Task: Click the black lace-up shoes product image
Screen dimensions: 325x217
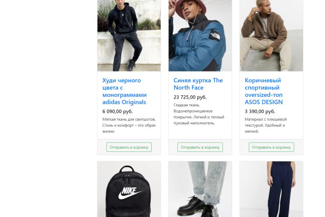Action: (x=200, y=190)
